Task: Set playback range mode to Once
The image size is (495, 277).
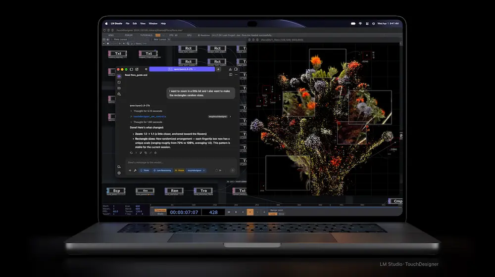Action: click(281, 214)
